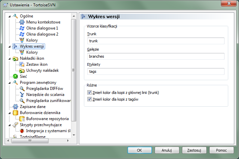Collapse the Program zewnętrzny tree node

pyautogui.click(x=9, y=83)
